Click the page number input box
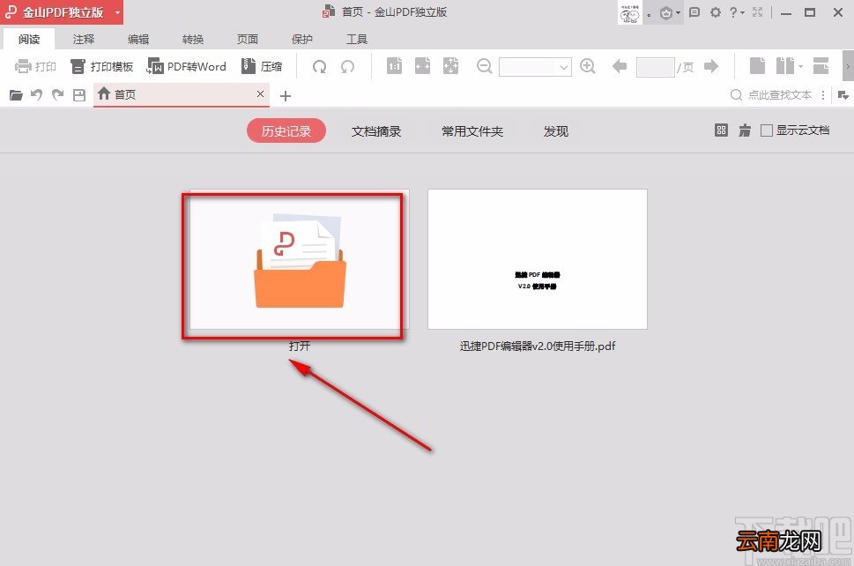The image size is (854, 566). click(x=655, y=67)
